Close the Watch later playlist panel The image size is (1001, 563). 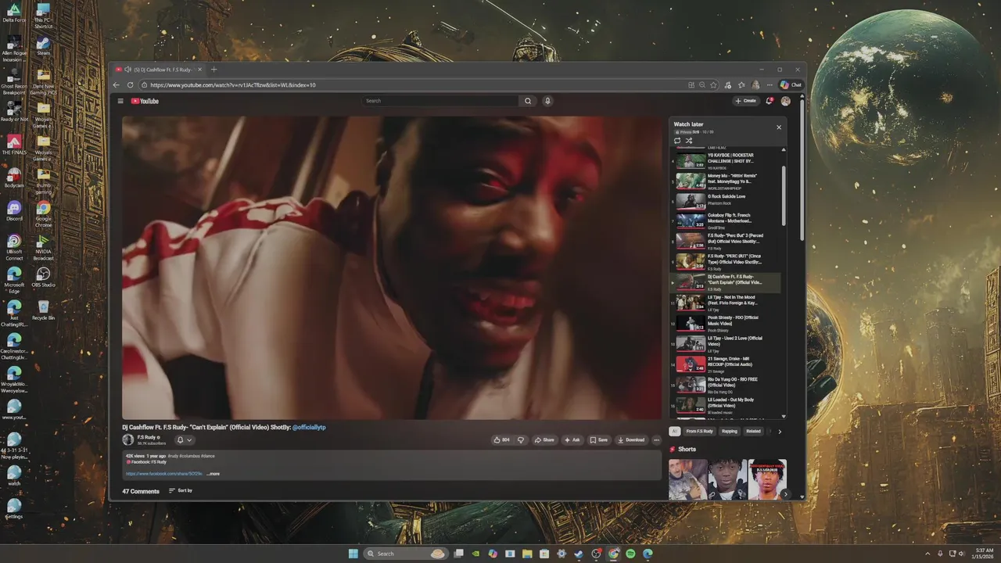(779, 127)
